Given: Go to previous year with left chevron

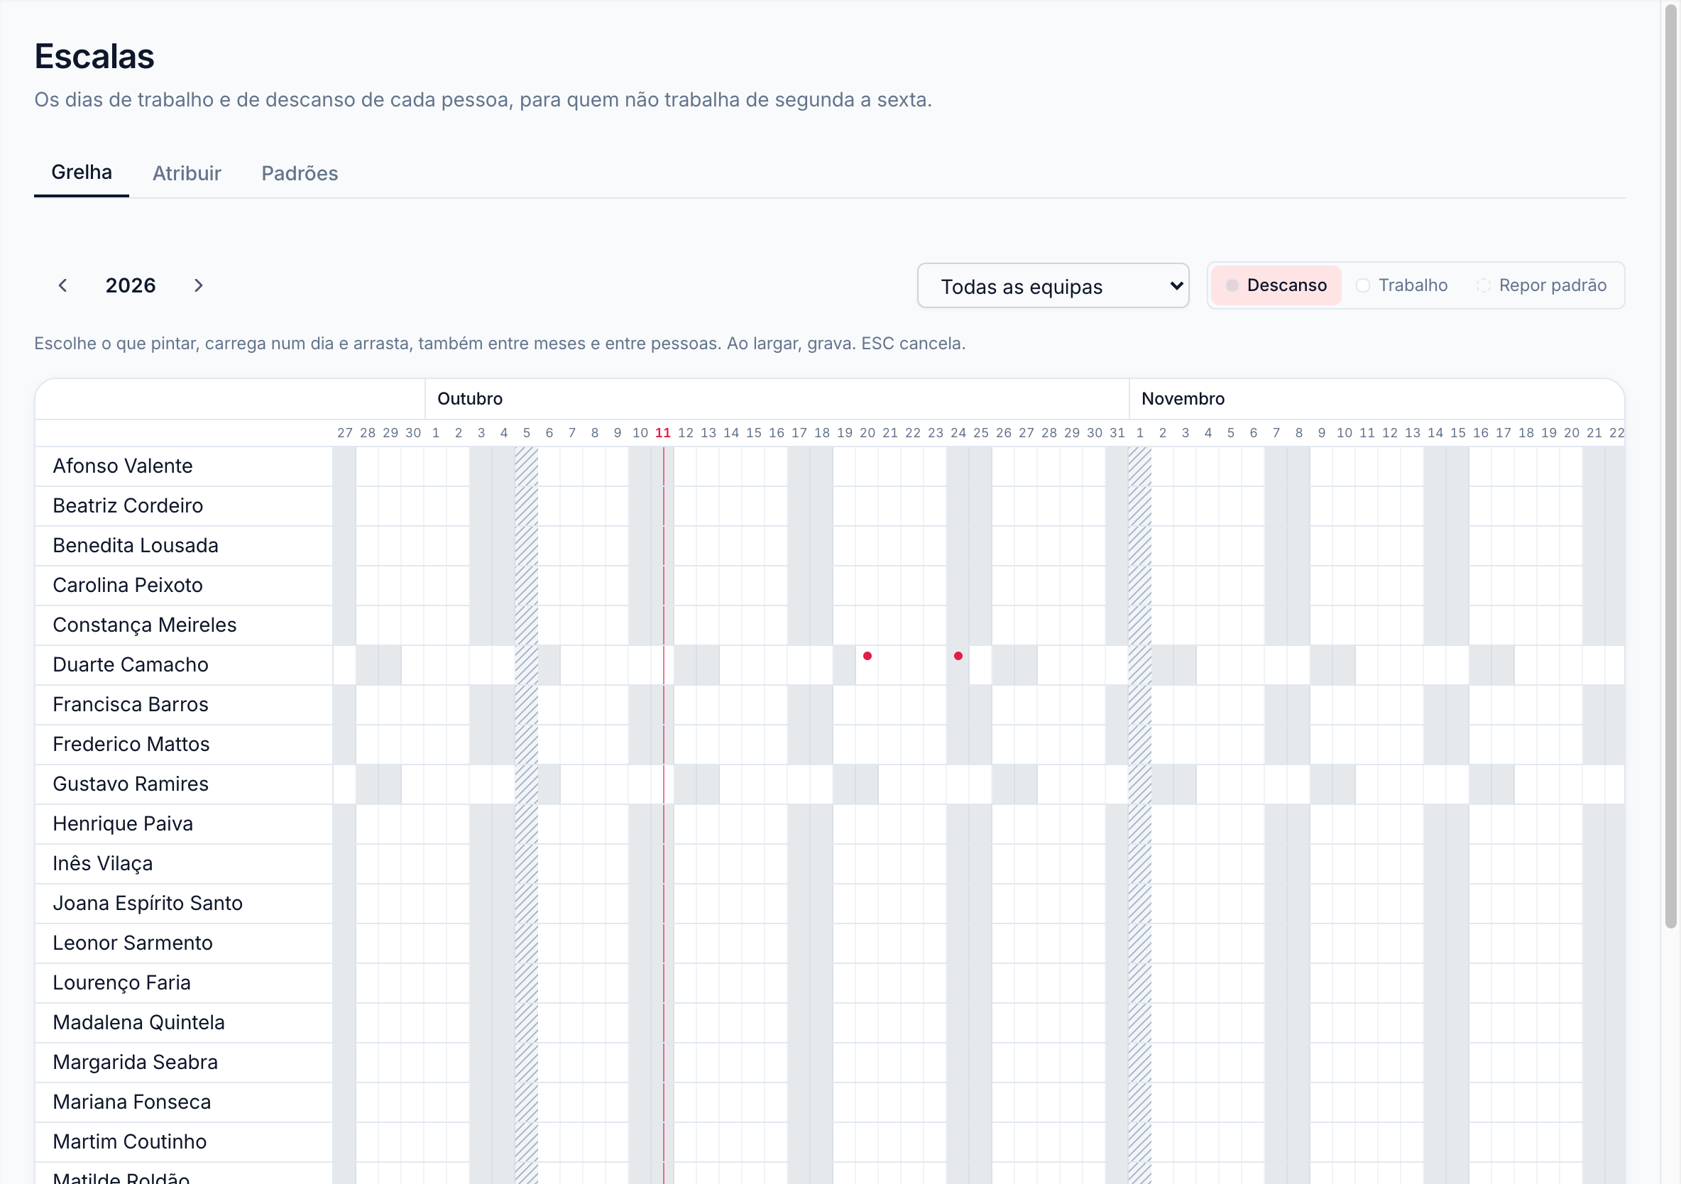Looking at the screenshot, I should pos(63,285).
